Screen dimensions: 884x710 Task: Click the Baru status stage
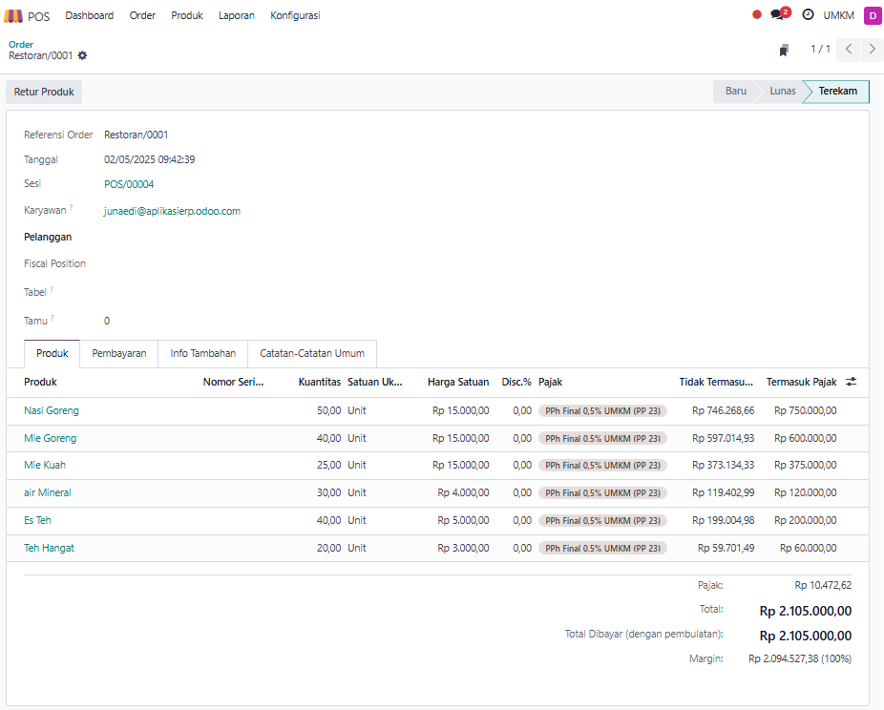(x=736, y=92)
